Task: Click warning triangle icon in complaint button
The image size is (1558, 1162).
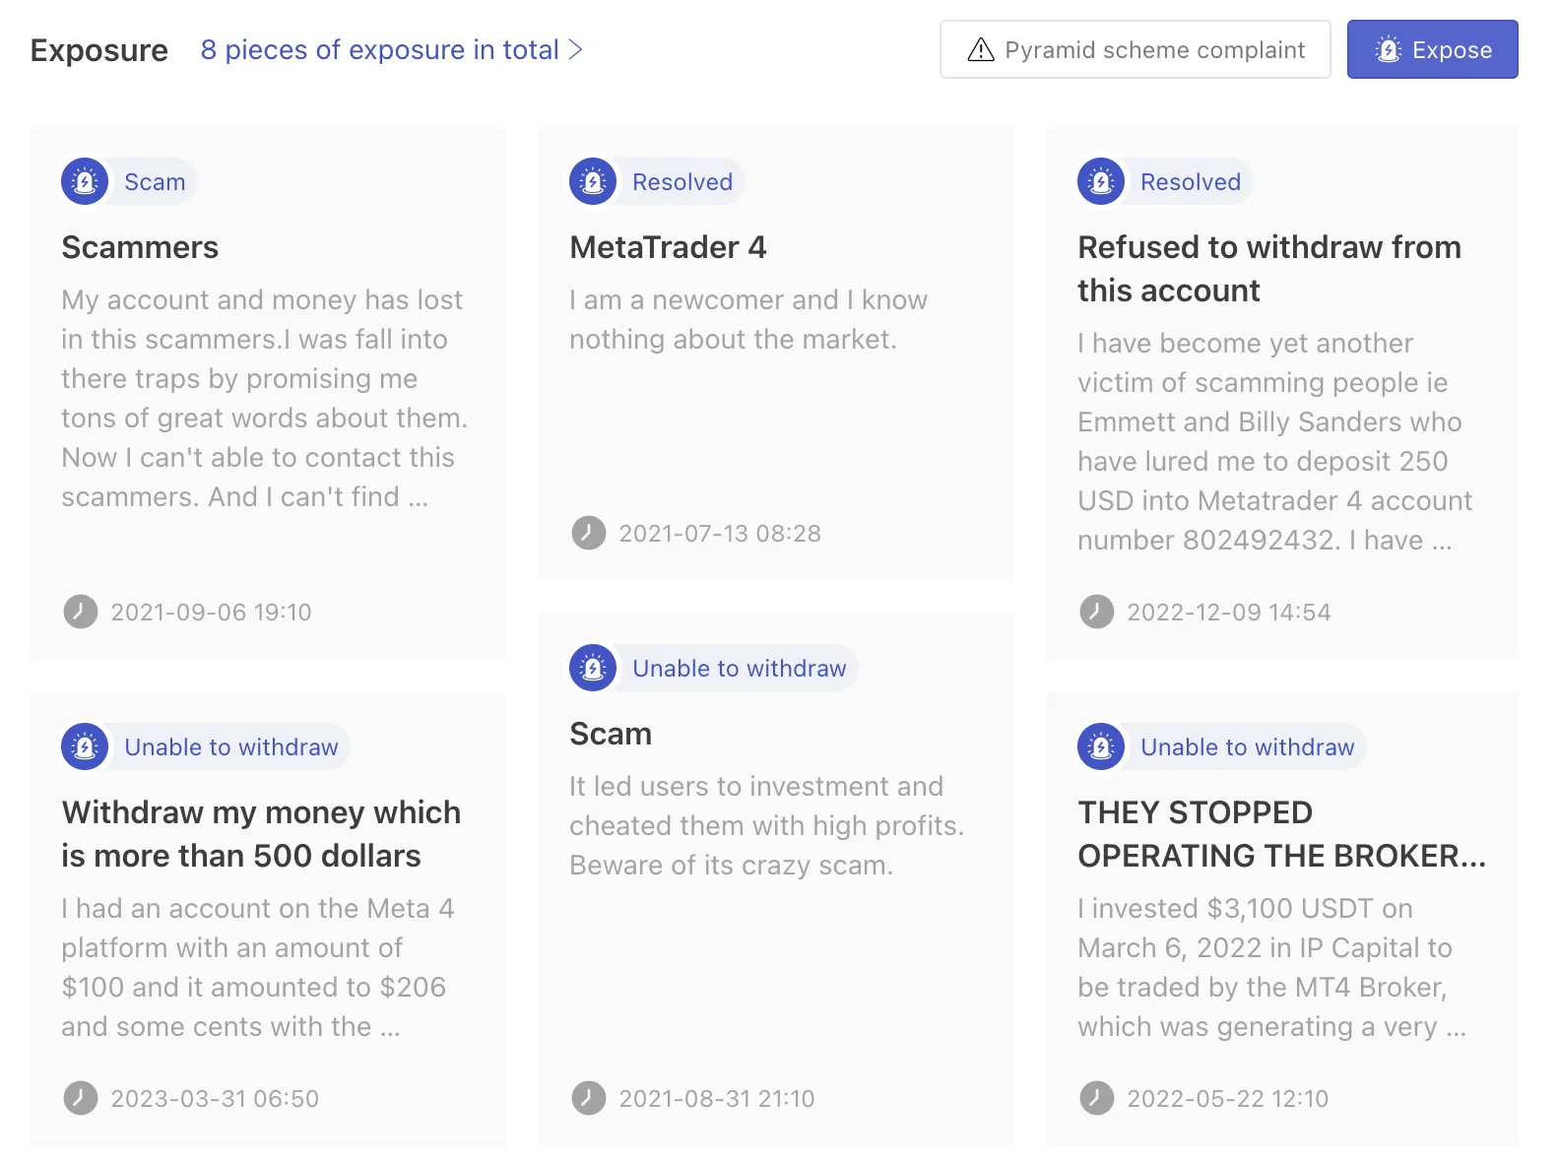Action: pyautogui.click(x=981, y=50)
